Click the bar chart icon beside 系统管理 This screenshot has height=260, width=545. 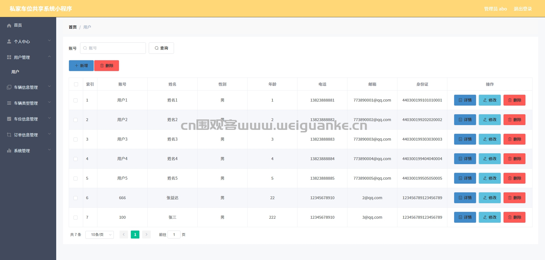(x=9, y=151)
